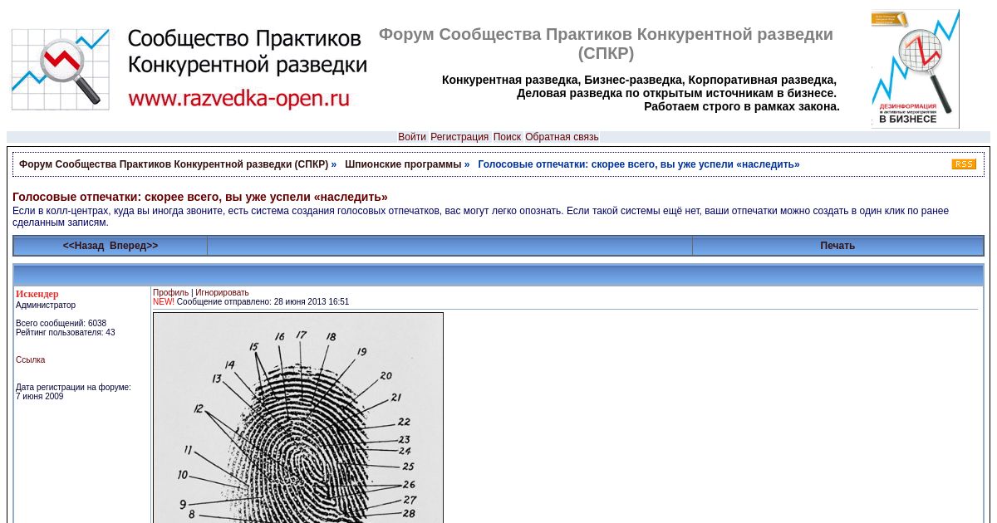Viewport: 997px width, 523px height.
Task: Click the orange RSS feed icon
Action: tap(964, 164)
